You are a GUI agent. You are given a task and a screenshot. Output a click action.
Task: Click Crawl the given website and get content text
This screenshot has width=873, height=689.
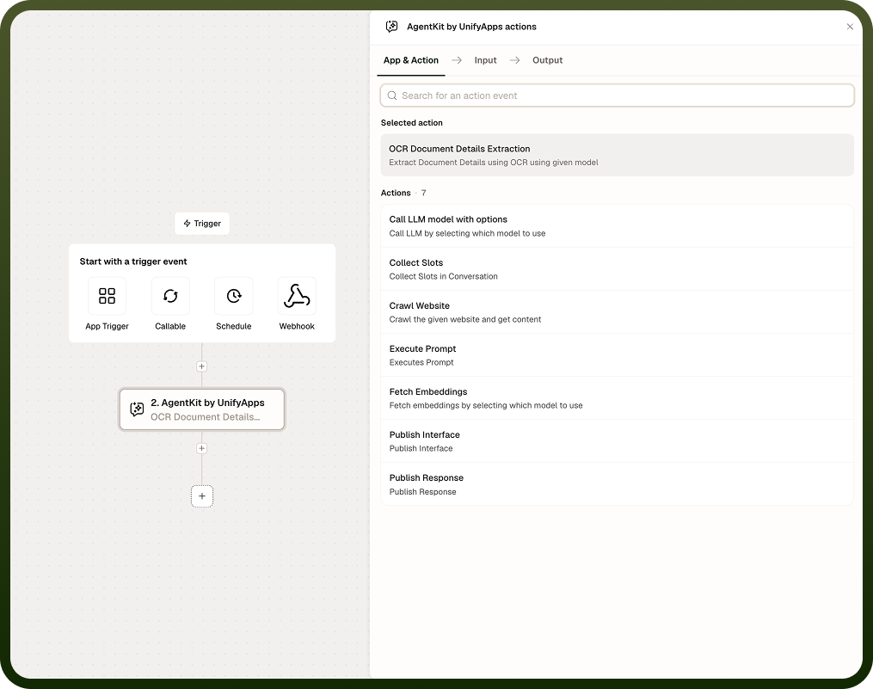tap(465, 320)
